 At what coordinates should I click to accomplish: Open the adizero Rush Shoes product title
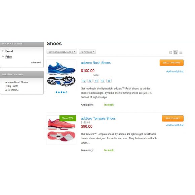(x=95, y=63)
